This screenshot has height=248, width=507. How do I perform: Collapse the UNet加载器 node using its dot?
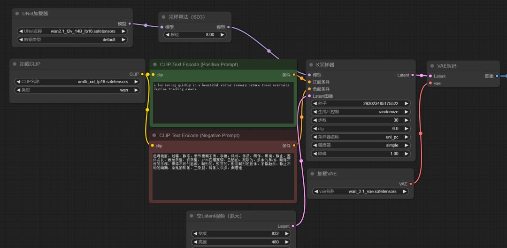pos(17,14)
